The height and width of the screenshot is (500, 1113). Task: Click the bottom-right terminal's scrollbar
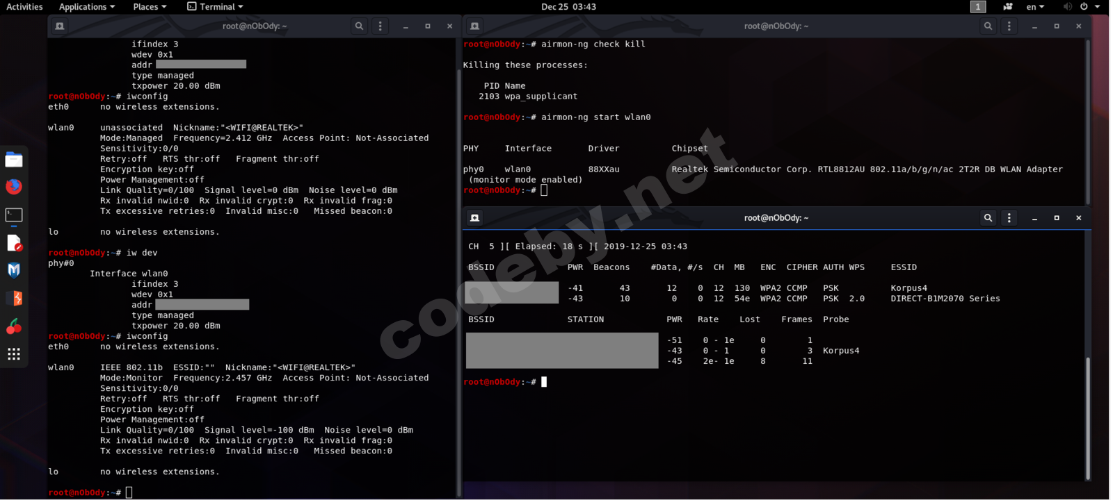point(1088,418)
